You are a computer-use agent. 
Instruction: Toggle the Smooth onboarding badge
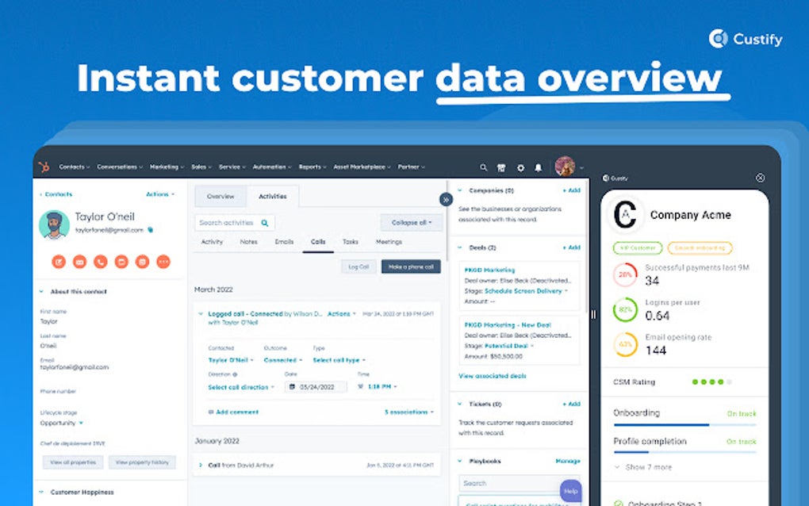coord(699,247)
